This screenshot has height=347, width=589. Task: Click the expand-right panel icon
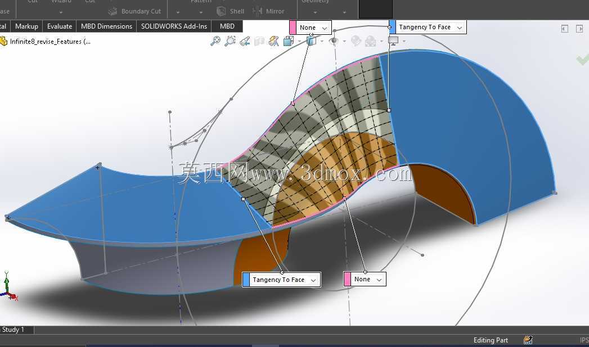tap(579, 29)
